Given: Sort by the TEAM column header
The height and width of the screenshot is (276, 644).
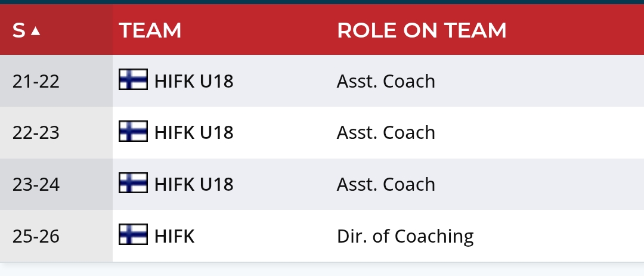Looking at the screenshot, I should (150, 30).
